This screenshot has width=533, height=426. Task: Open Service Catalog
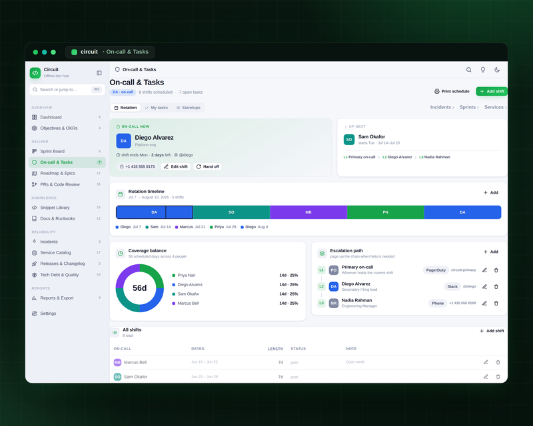tap(67, 253)
